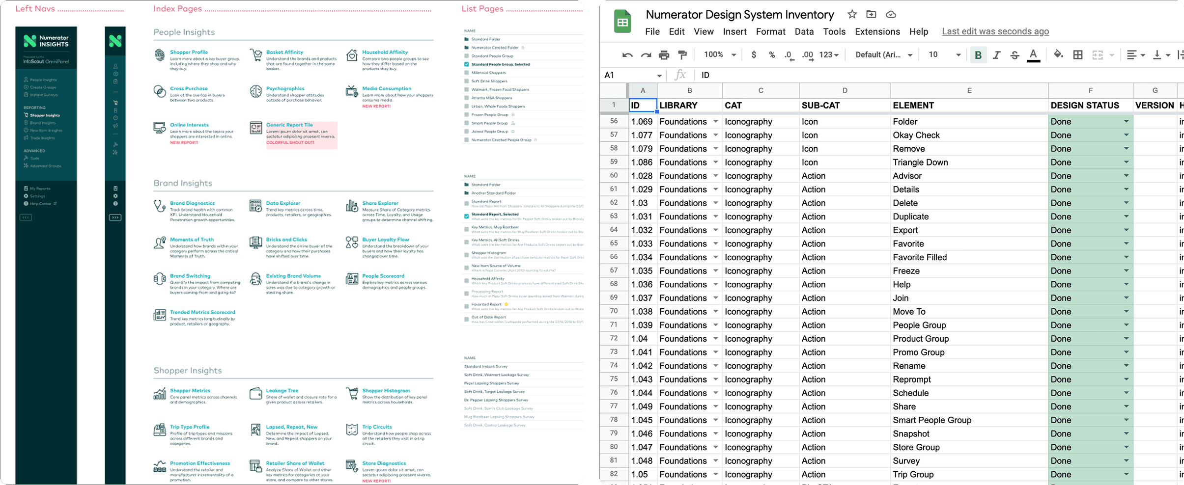Open the Format menu
The image size is (1184, 485).
click(770, 31)
